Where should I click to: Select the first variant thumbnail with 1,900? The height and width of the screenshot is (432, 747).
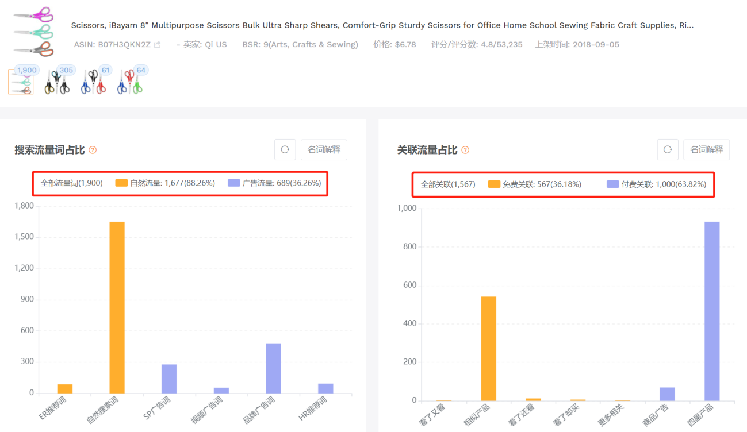pyautogui.click(x=21, y=82)
